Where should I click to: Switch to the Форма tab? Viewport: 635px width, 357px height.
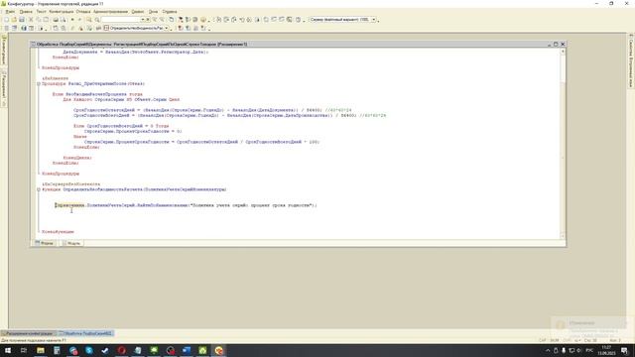(45, 243)
